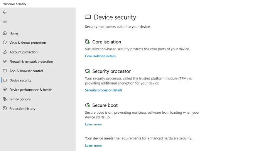Click the Family options people icon
This screenshot has height=151, width=270.
5,99
